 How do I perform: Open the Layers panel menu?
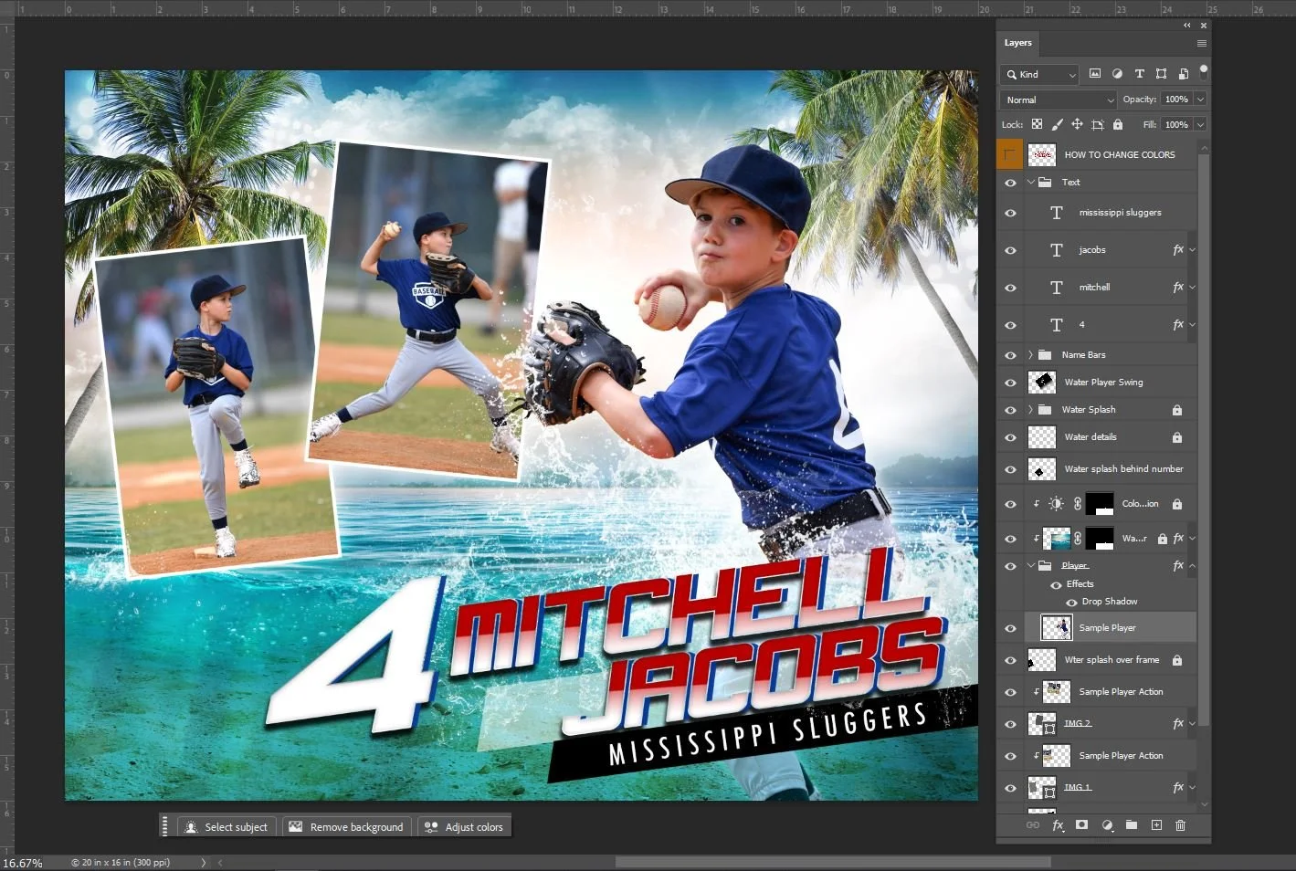click(x=1202, y=43)
